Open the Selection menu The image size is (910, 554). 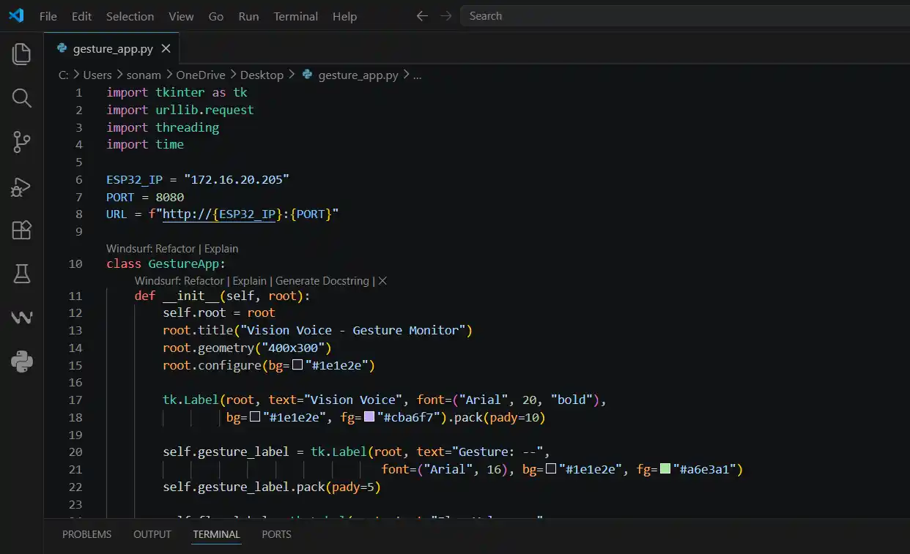click(x=130, y=16)
